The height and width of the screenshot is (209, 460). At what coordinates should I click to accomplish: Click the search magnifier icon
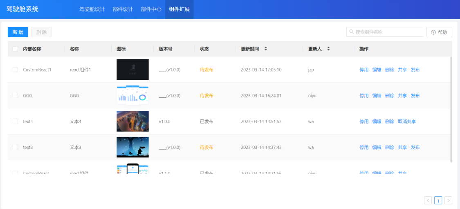pyautogui.click(x=351, y=32)
